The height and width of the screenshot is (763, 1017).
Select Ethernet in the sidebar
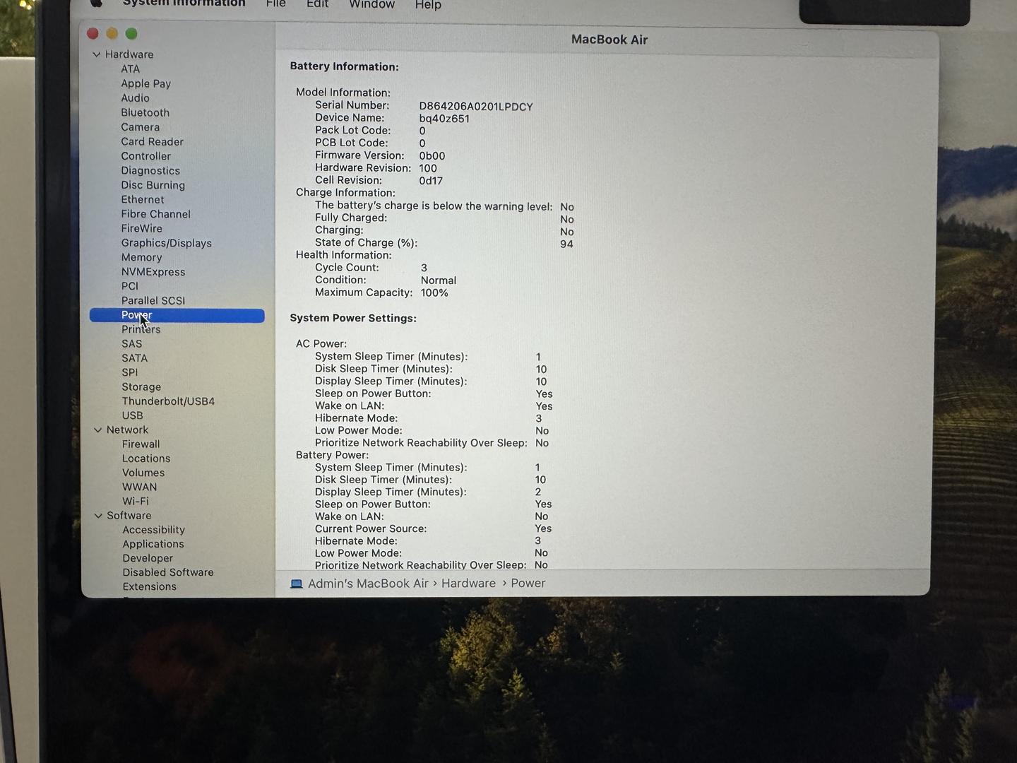tap(143, 199)
